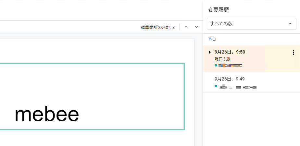Click the arrow on the すべての版 combo box

tap(290, 24)
